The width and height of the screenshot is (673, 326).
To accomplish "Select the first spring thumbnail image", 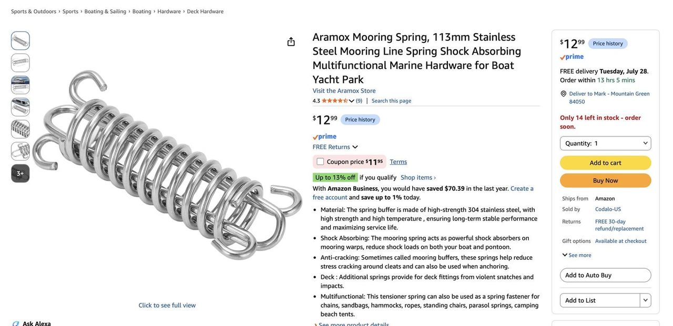I will point(21,40).
